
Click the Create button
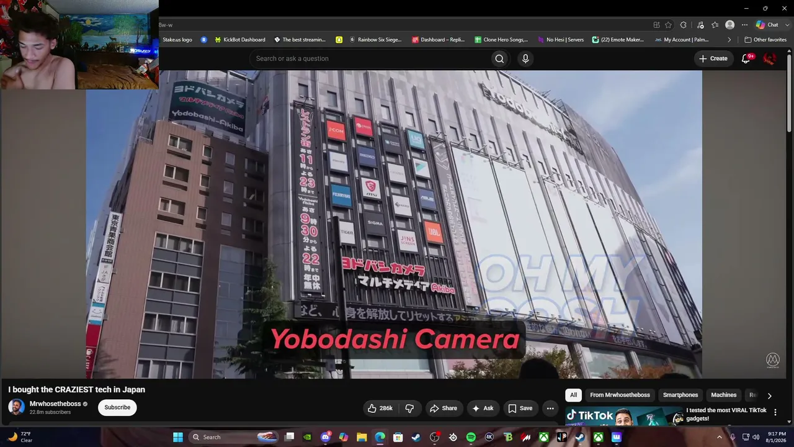(x=713, y=58)
